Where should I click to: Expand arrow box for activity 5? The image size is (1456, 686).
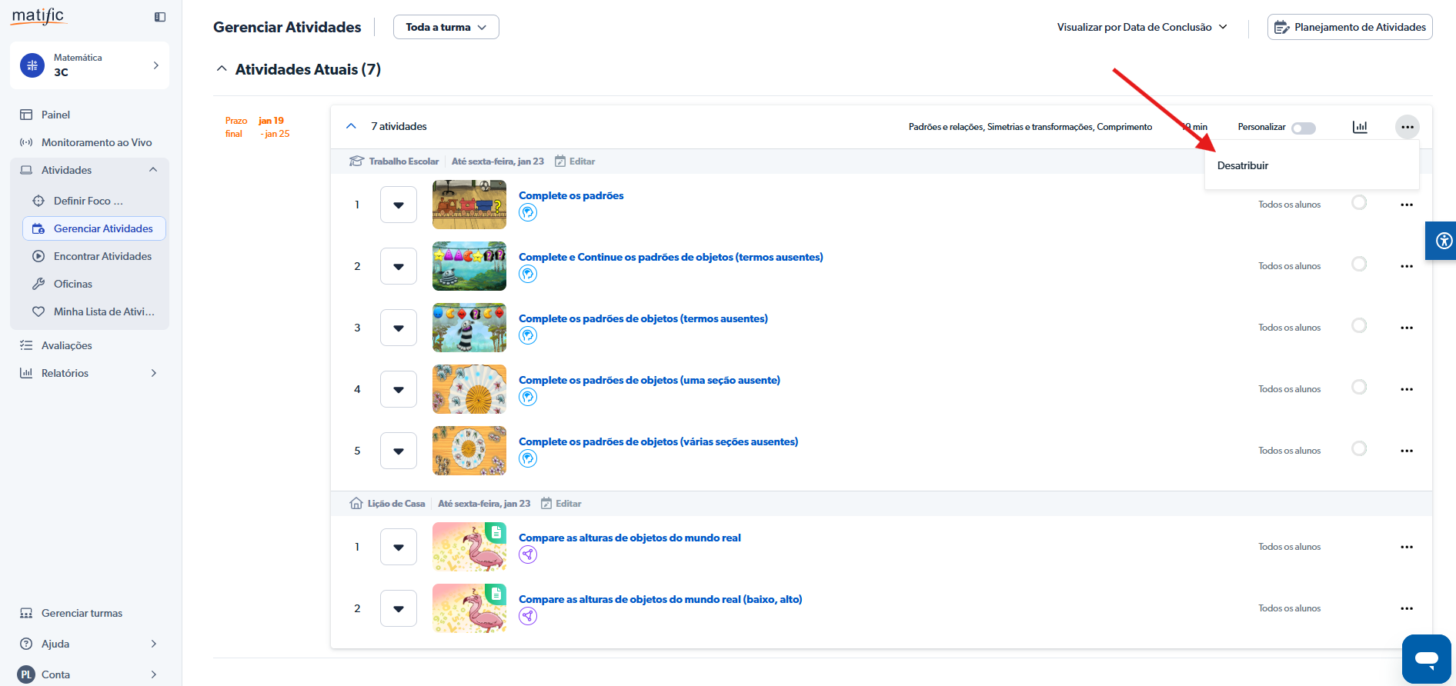(398, 451)
